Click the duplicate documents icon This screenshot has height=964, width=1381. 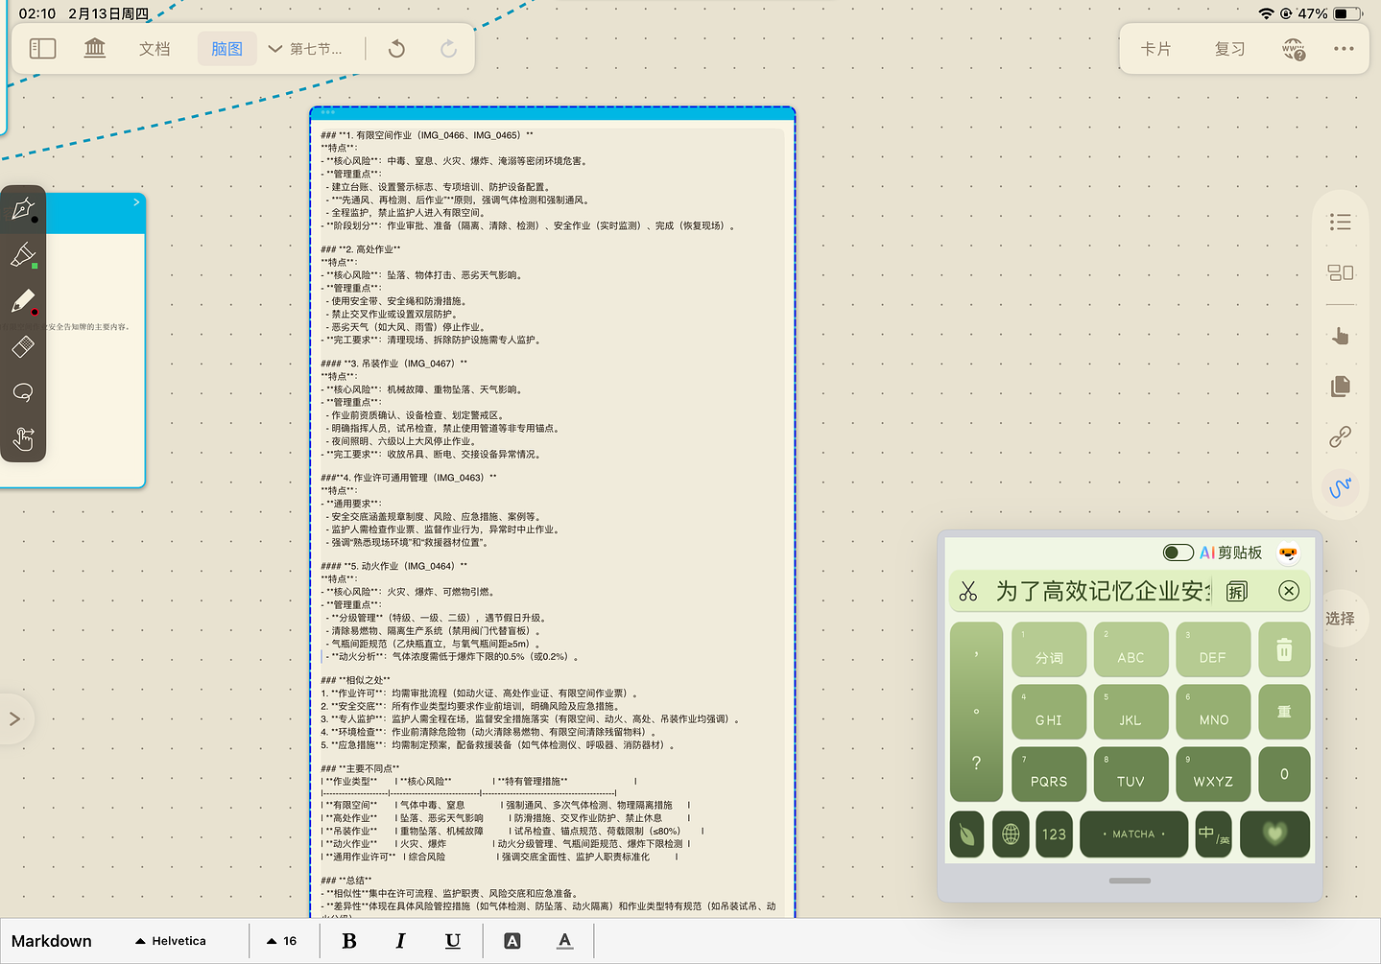pyautogui.click(x=1341, y=386)
